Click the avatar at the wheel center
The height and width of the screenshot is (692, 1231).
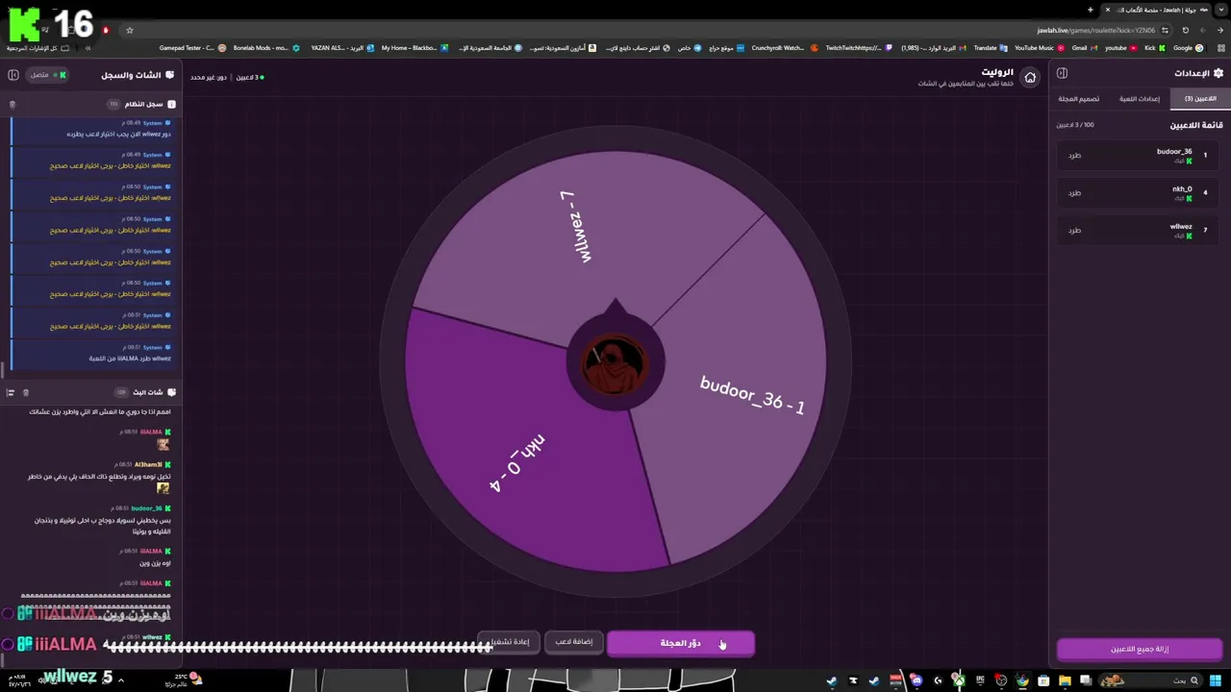pos(615,363)
